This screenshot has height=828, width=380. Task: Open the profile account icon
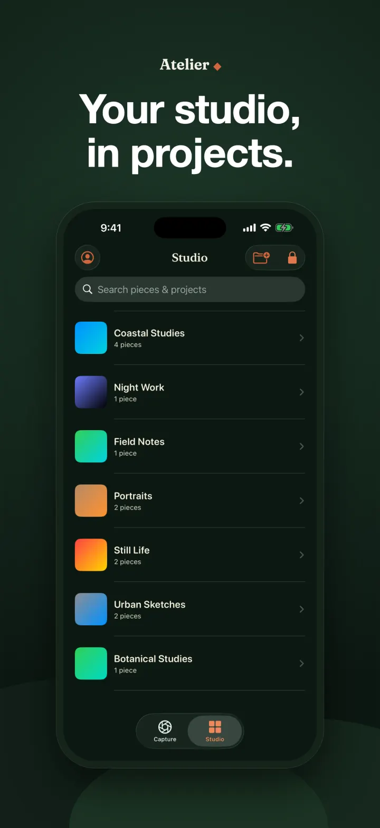(88, 258)
